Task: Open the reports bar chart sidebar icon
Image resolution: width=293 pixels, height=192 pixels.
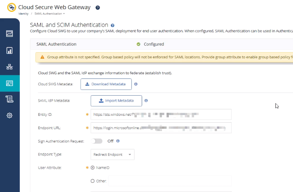Action: pos(10,51)
